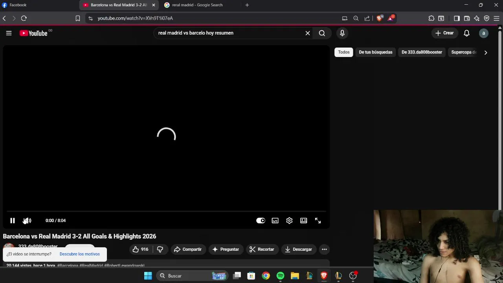Image resolution: width=503 pixels, height=283 pixels.
Task: Select the De 333.da808booster chip
Action: pos(422,52)
